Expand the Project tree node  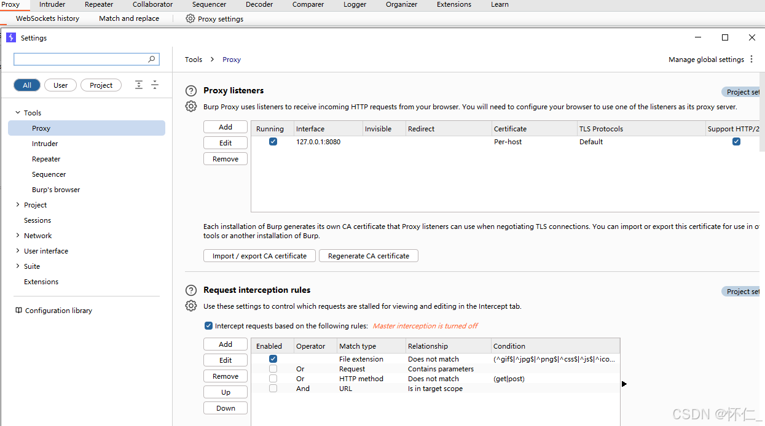click(x=17, y=205)
